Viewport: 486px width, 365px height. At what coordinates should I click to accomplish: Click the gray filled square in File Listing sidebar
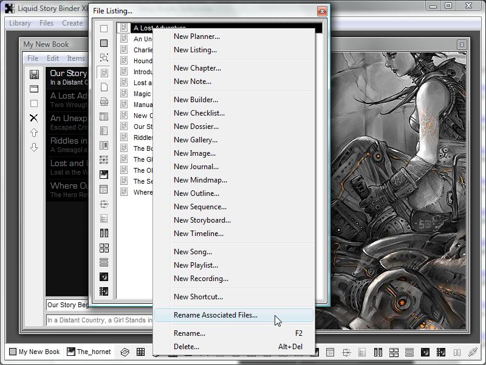pyautogui.click(x=104, y=43)
